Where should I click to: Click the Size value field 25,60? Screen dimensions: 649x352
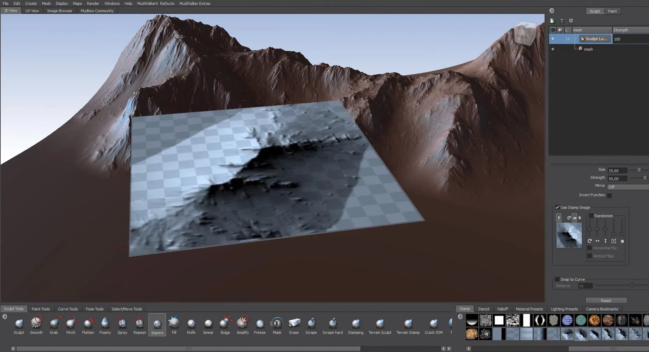click(x=617, y=170)
